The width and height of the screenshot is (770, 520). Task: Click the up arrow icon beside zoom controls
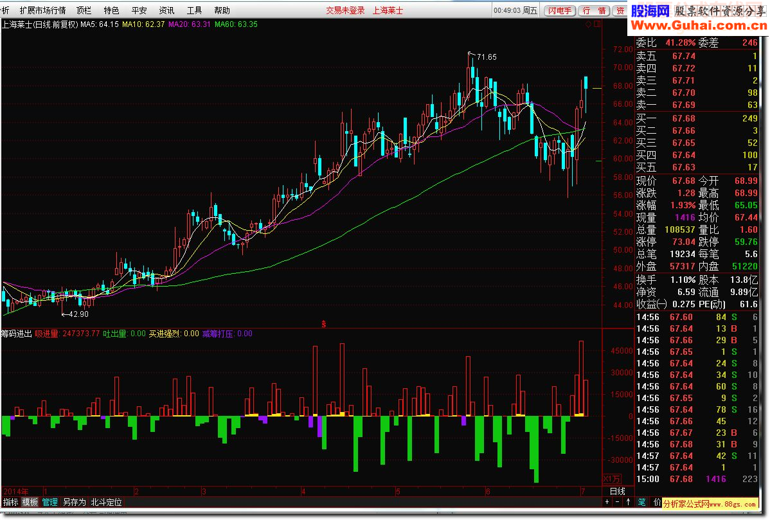627,502
